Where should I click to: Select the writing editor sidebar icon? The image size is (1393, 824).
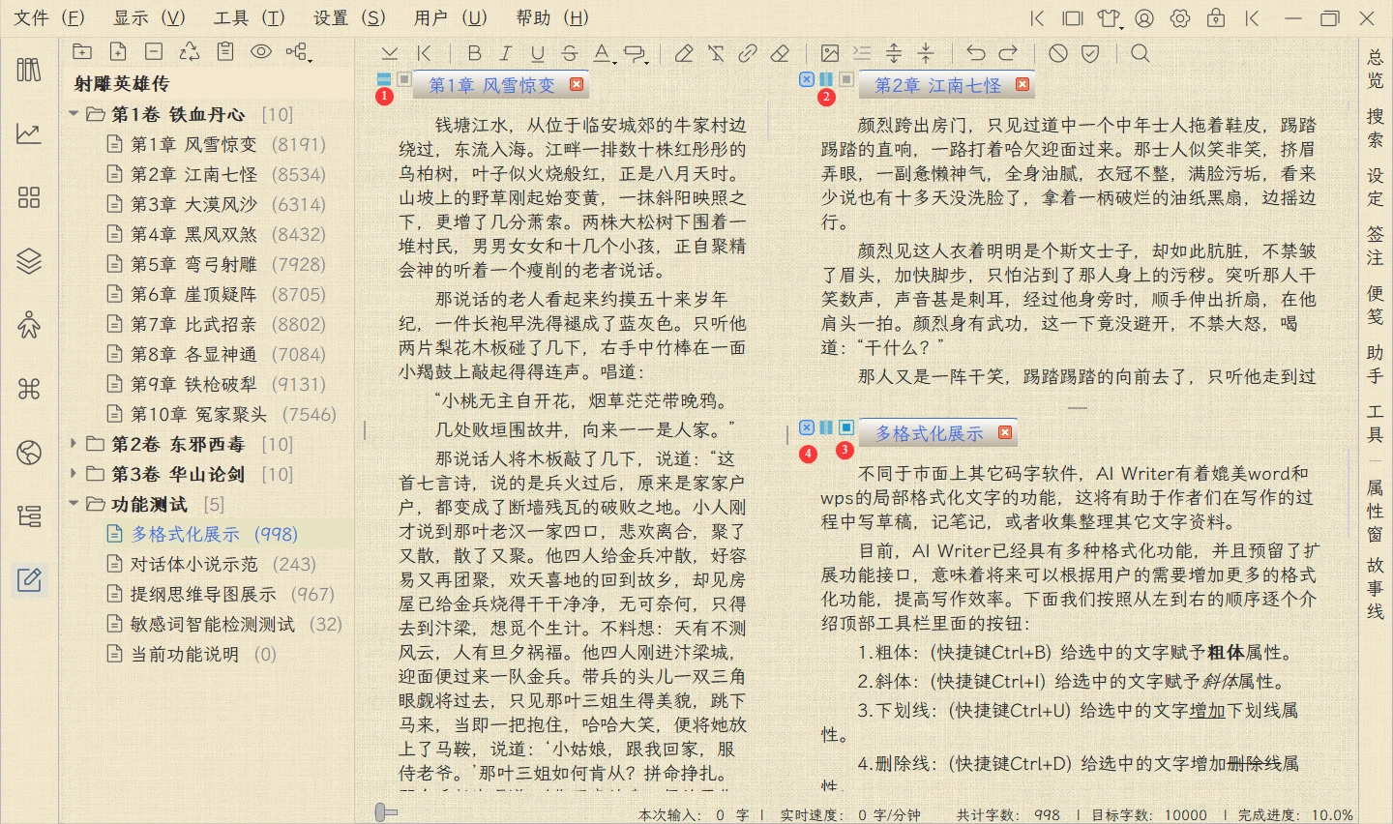(x=29, y=579)
